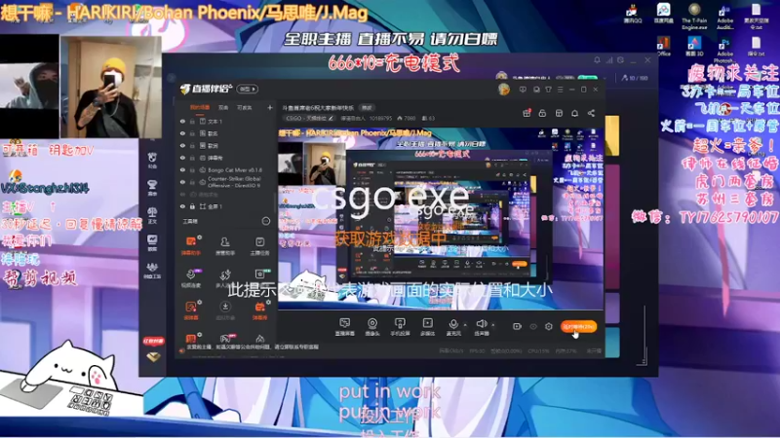Start recording with the camcorder icon
Viewport: 780px width, 438px height.
tap(517, 326)
